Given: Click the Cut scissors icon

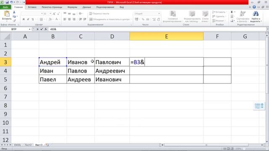Looking at the screenshot, I should 14,12.
